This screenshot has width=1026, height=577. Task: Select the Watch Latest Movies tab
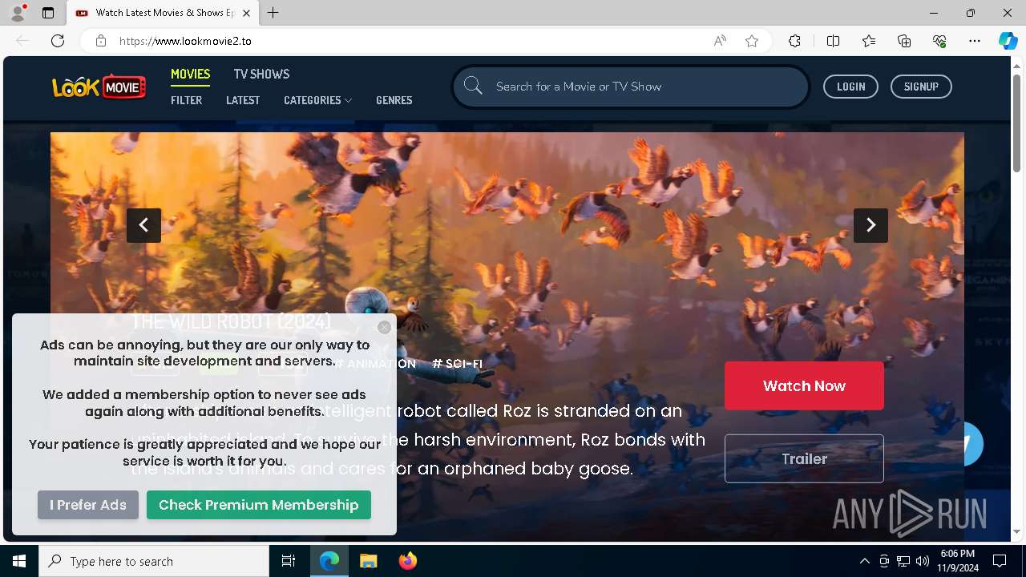click(164, 13)
